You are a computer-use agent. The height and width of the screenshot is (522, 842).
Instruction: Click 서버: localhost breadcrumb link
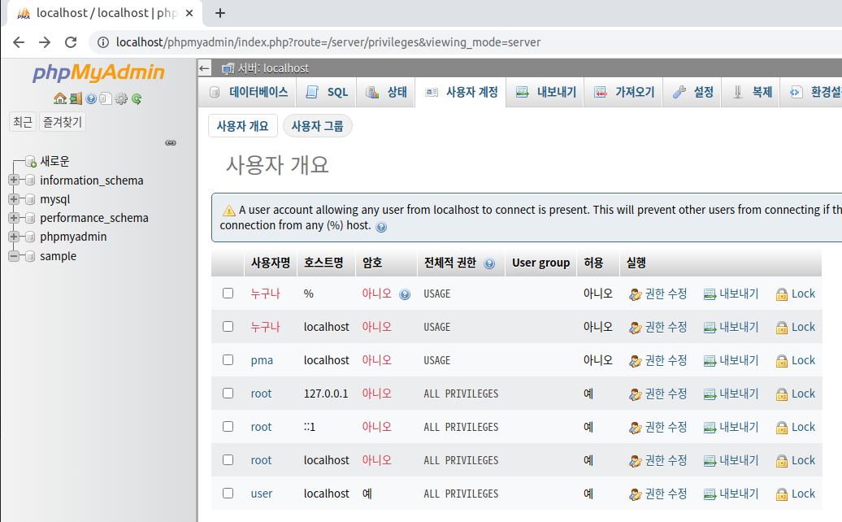[273, 68]
